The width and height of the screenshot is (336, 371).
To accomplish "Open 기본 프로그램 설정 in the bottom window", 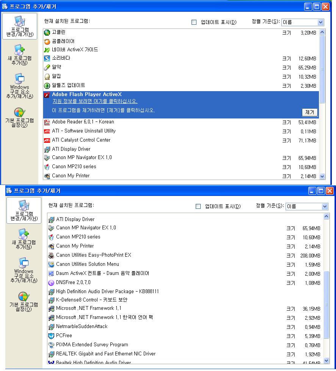I will pos(24,302).
